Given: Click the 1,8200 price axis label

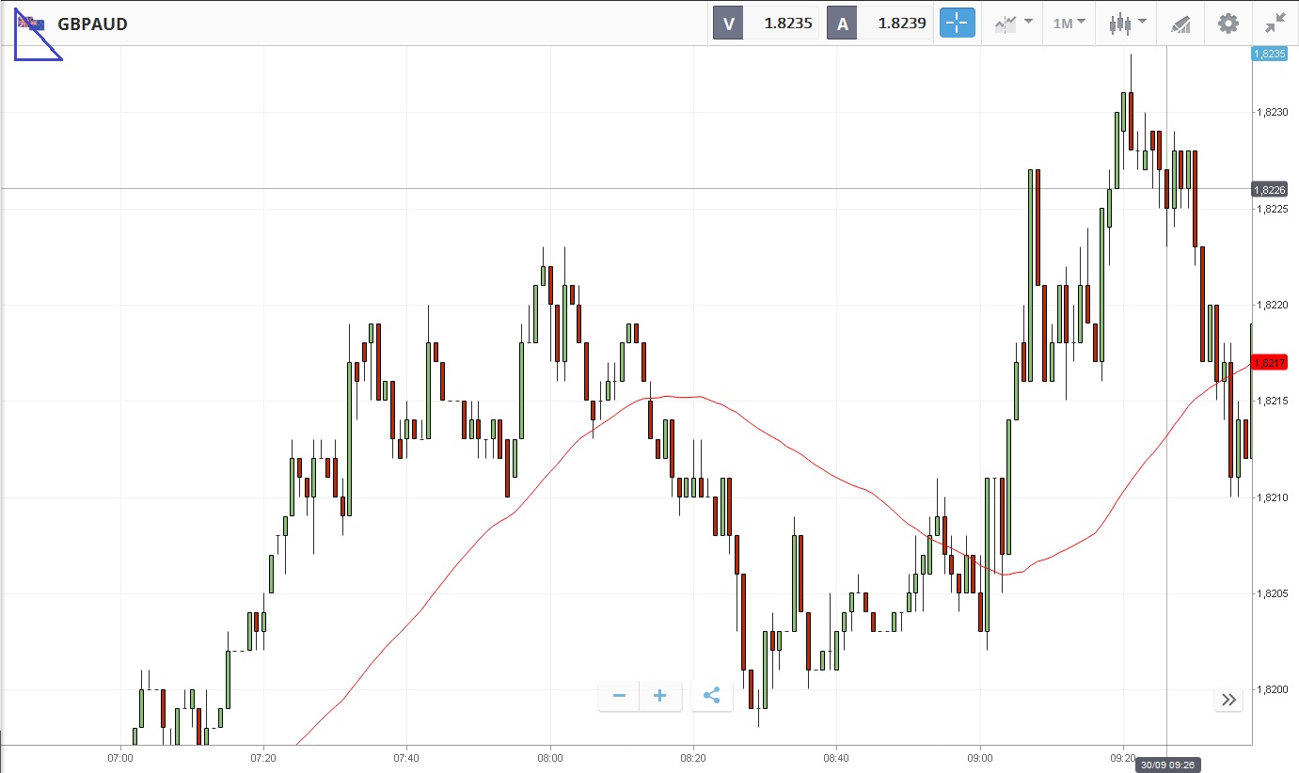Looking at the screenshot, I should [x=1271, y=690].
